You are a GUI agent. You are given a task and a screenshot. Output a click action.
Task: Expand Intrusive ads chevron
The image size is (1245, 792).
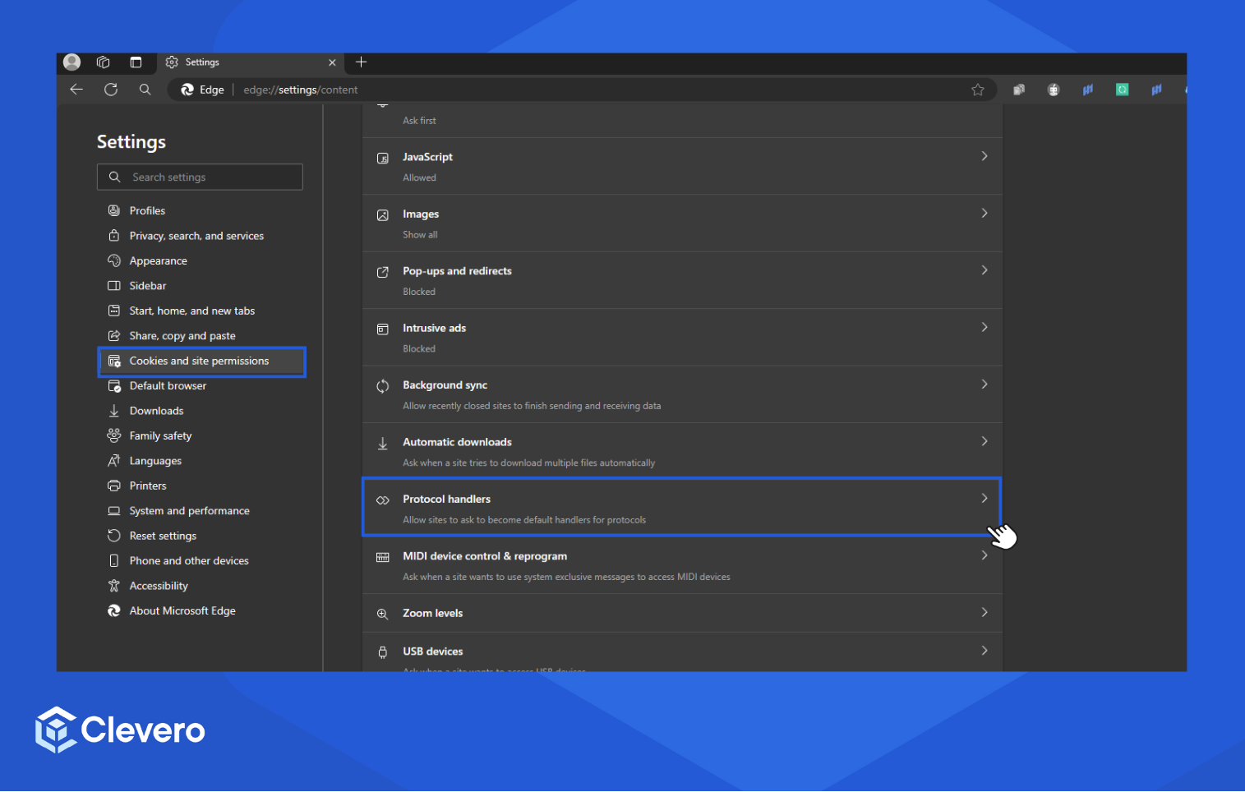point(984,327)
